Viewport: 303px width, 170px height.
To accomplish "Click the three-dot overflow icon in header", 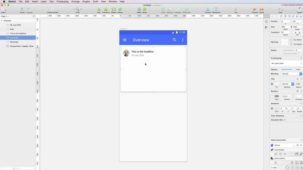I will coord(183,40).
